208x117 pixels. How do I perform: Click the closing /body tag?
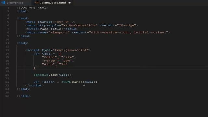pos(24,89)
